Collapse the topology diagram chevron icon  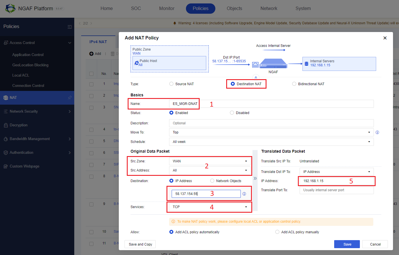click(x=256, y=77)
